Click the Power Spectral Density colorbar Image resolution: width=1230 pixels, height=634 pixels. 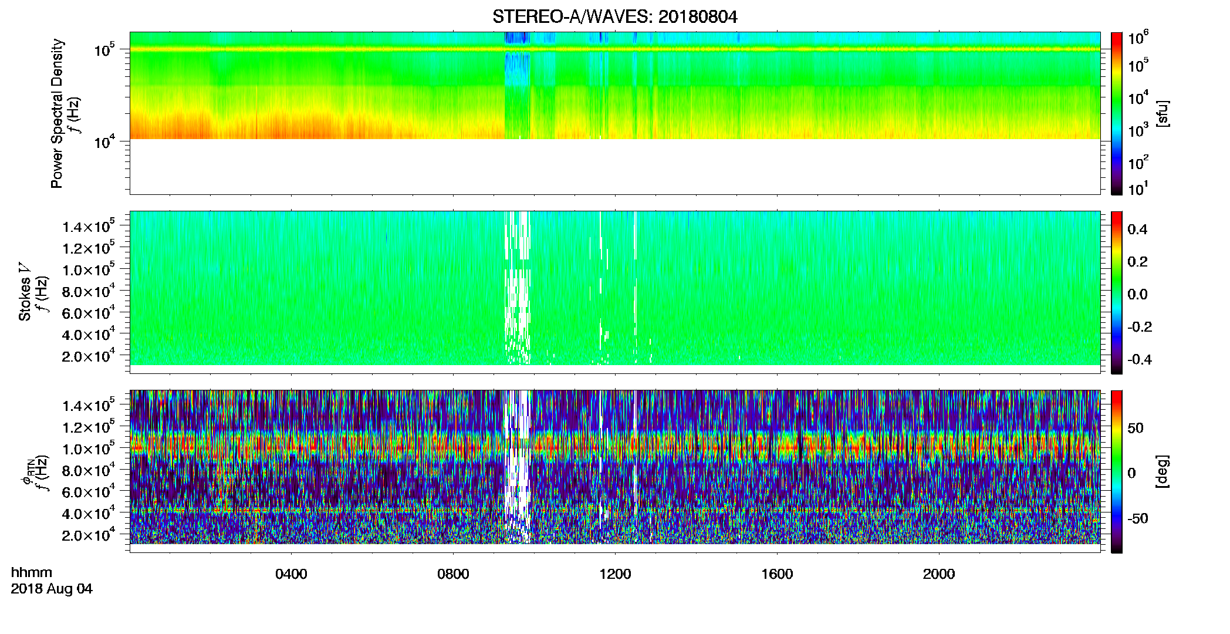tap(1117, 113)
